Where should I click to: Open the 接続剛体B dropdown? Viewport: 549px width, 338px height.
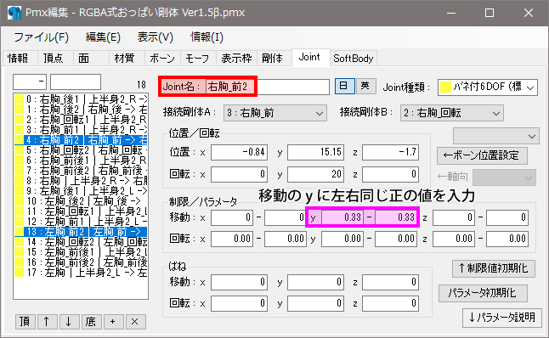[x=451, y=113]
